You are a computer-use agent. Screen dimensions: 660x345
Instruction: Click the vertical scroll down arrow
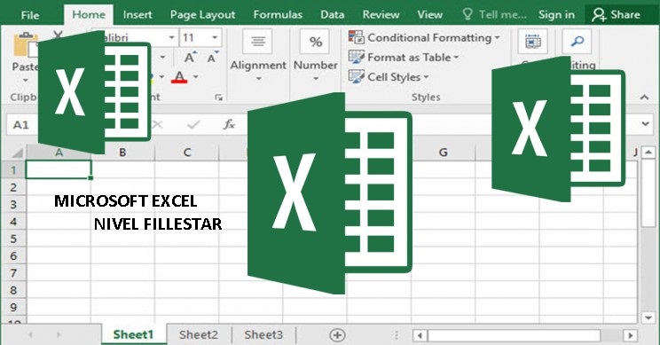tap(648, 318)
